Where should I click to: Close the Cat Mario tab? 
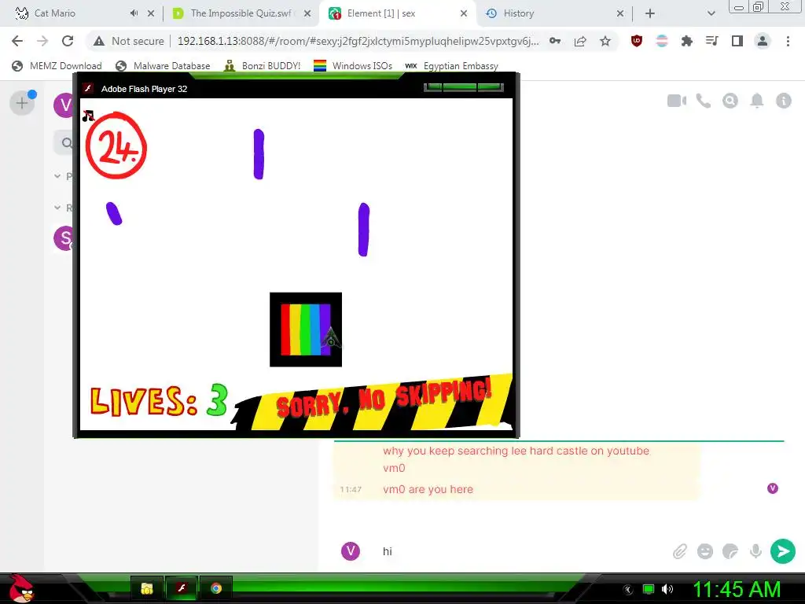[x=151, y=13]
